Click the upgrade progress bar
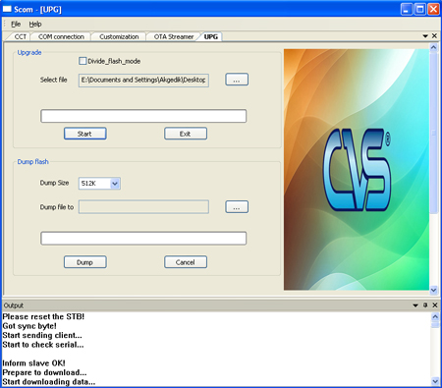442x388 pixels. pyautogui.click(x=143, y=116)
